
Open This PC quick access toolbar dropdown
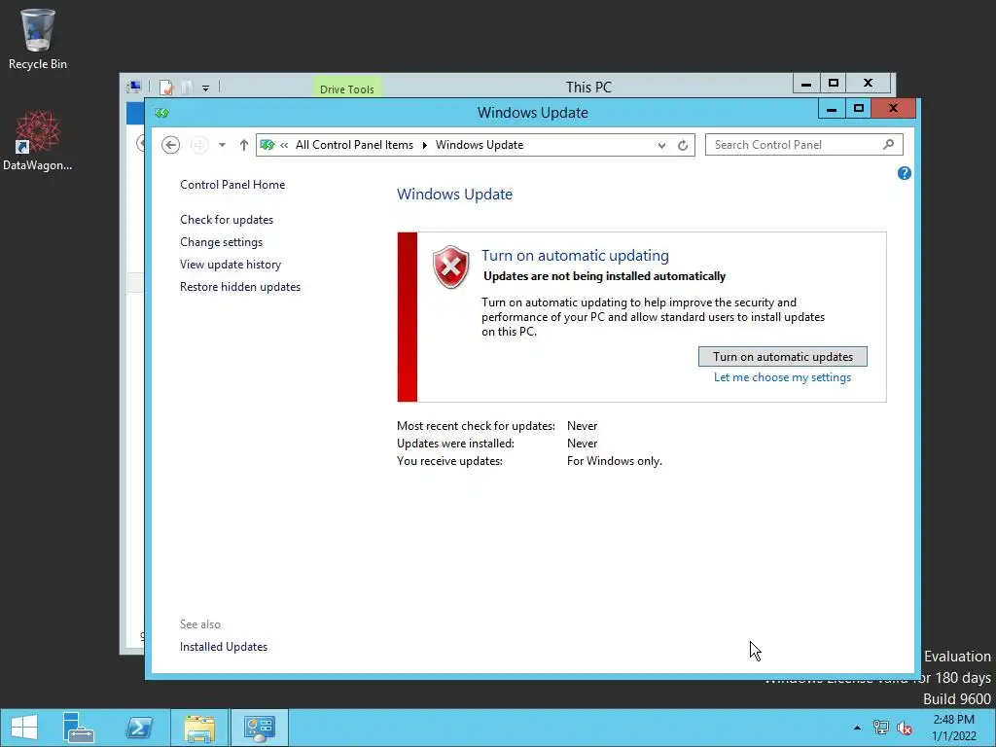(x=206, y=89)
